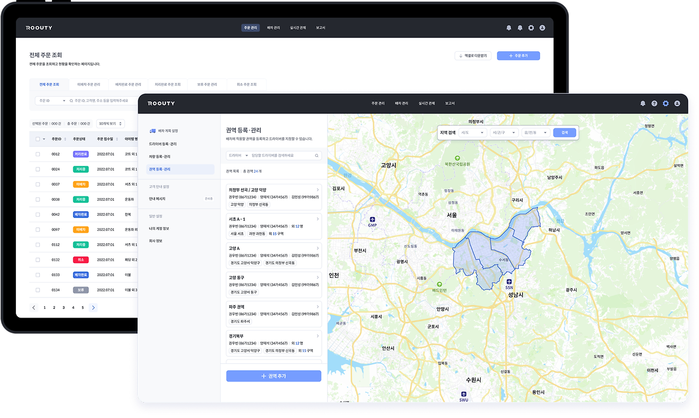
Task: Open the 드라이버 filter dropdown in the search bar
Action: (x=238, y=156)
